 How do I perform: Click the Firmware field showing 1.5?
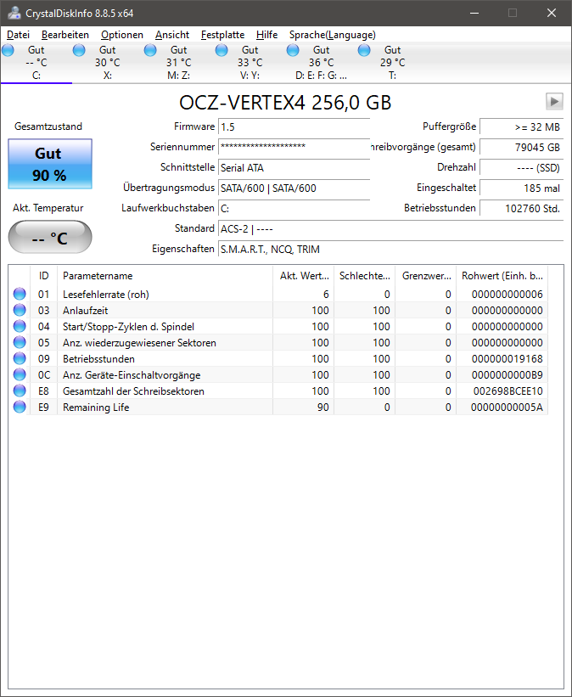pos(294,126)
